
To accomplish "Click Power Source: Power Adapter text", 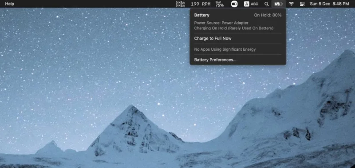I will (221, 23).
